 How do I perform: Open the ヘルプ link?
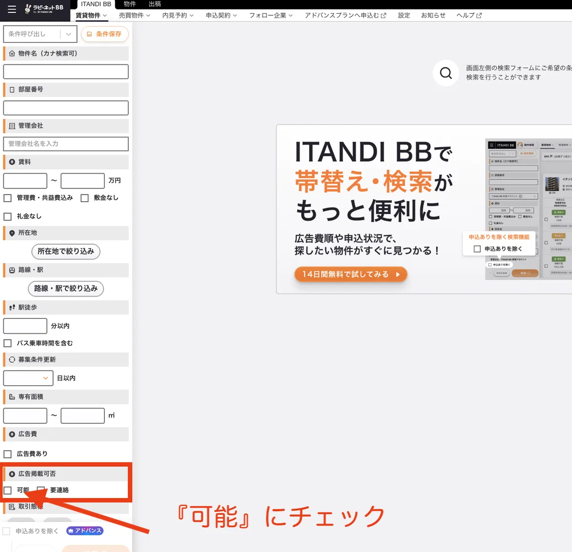(469, 15)
